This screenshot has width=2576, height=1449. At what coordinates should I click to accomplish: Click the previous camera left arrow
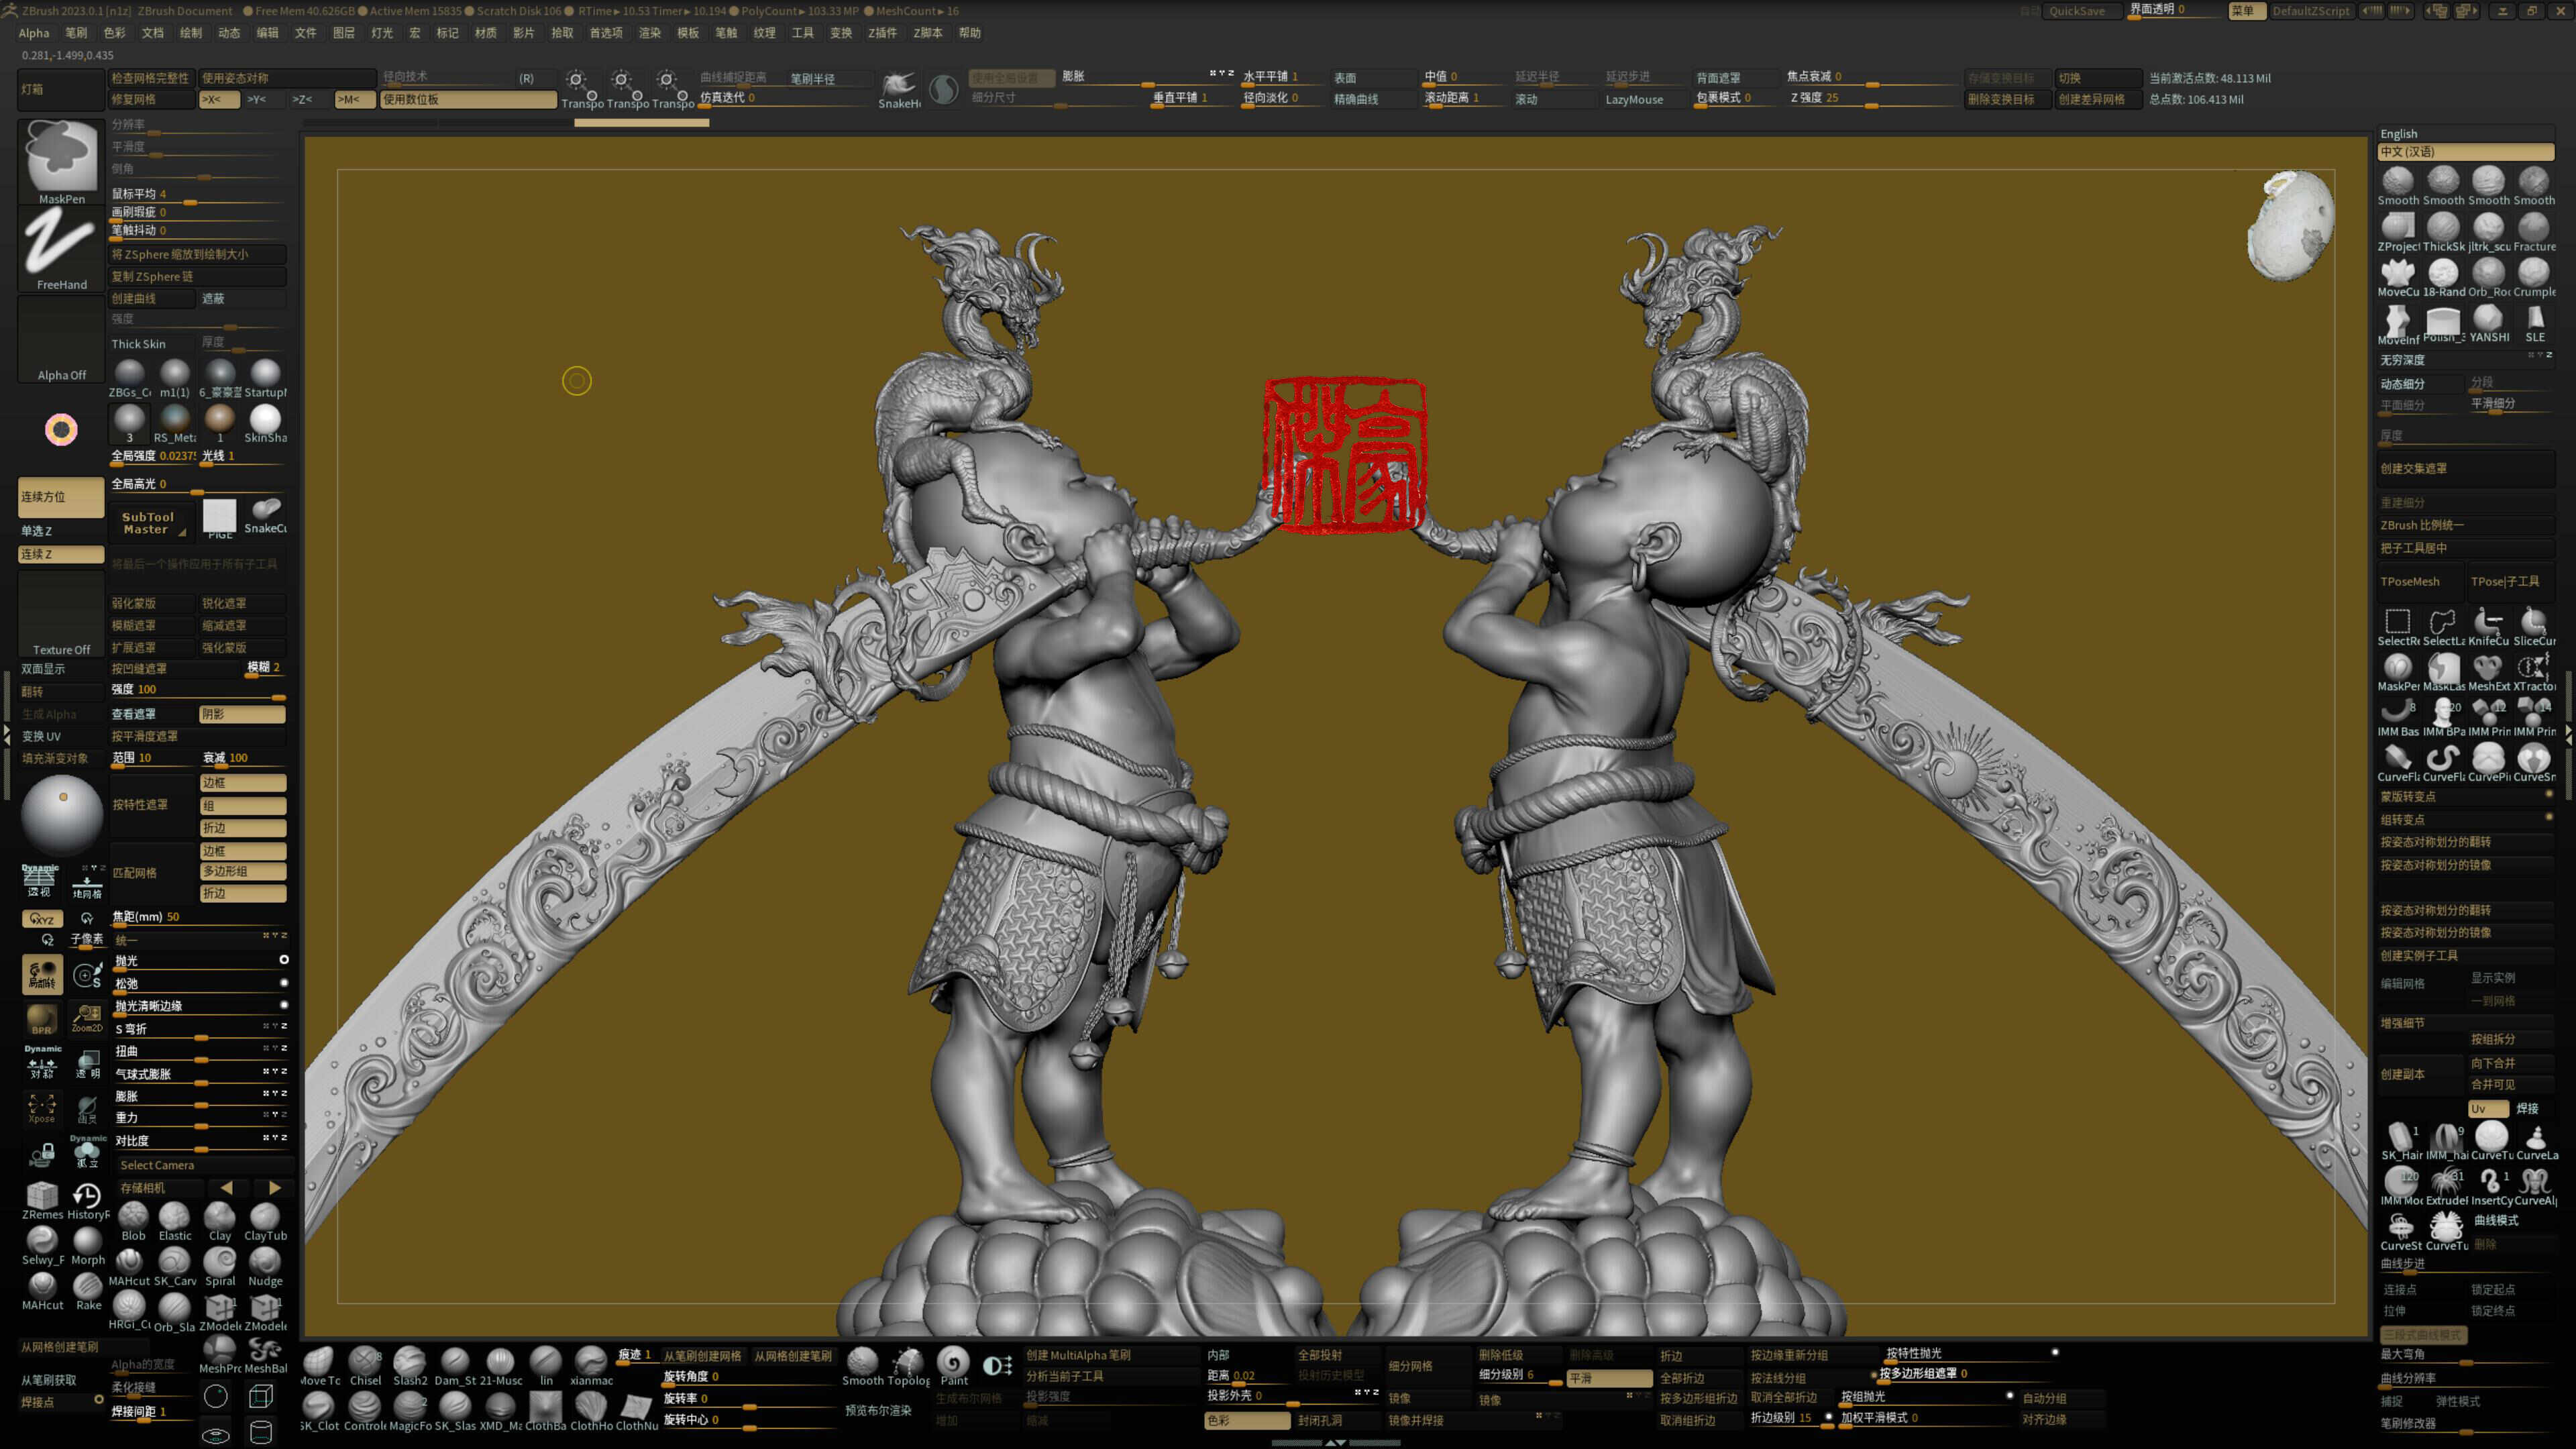click(x=227, y=1188)
